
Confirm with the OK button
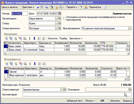coord(102,101)
